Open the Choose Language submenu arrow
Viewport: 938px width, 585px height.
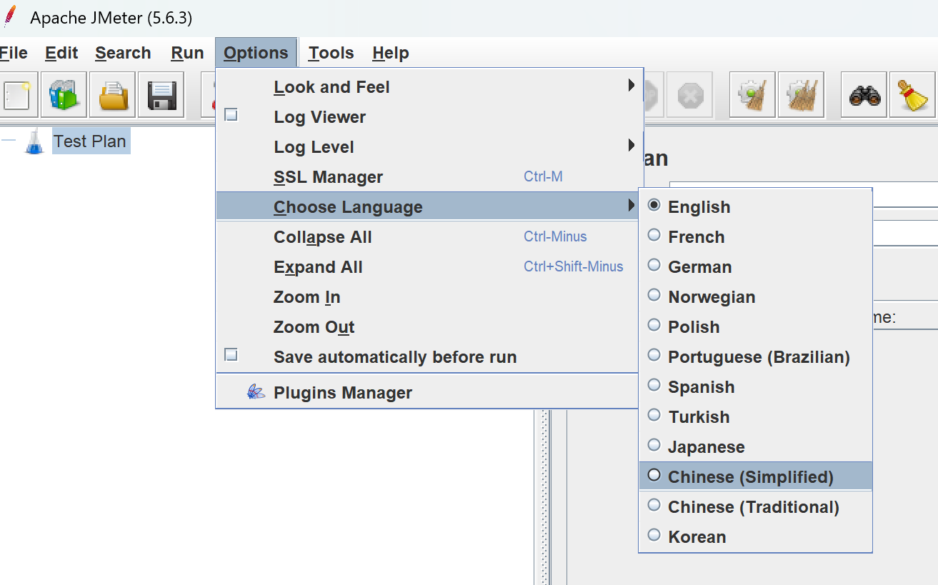(632, 206)
